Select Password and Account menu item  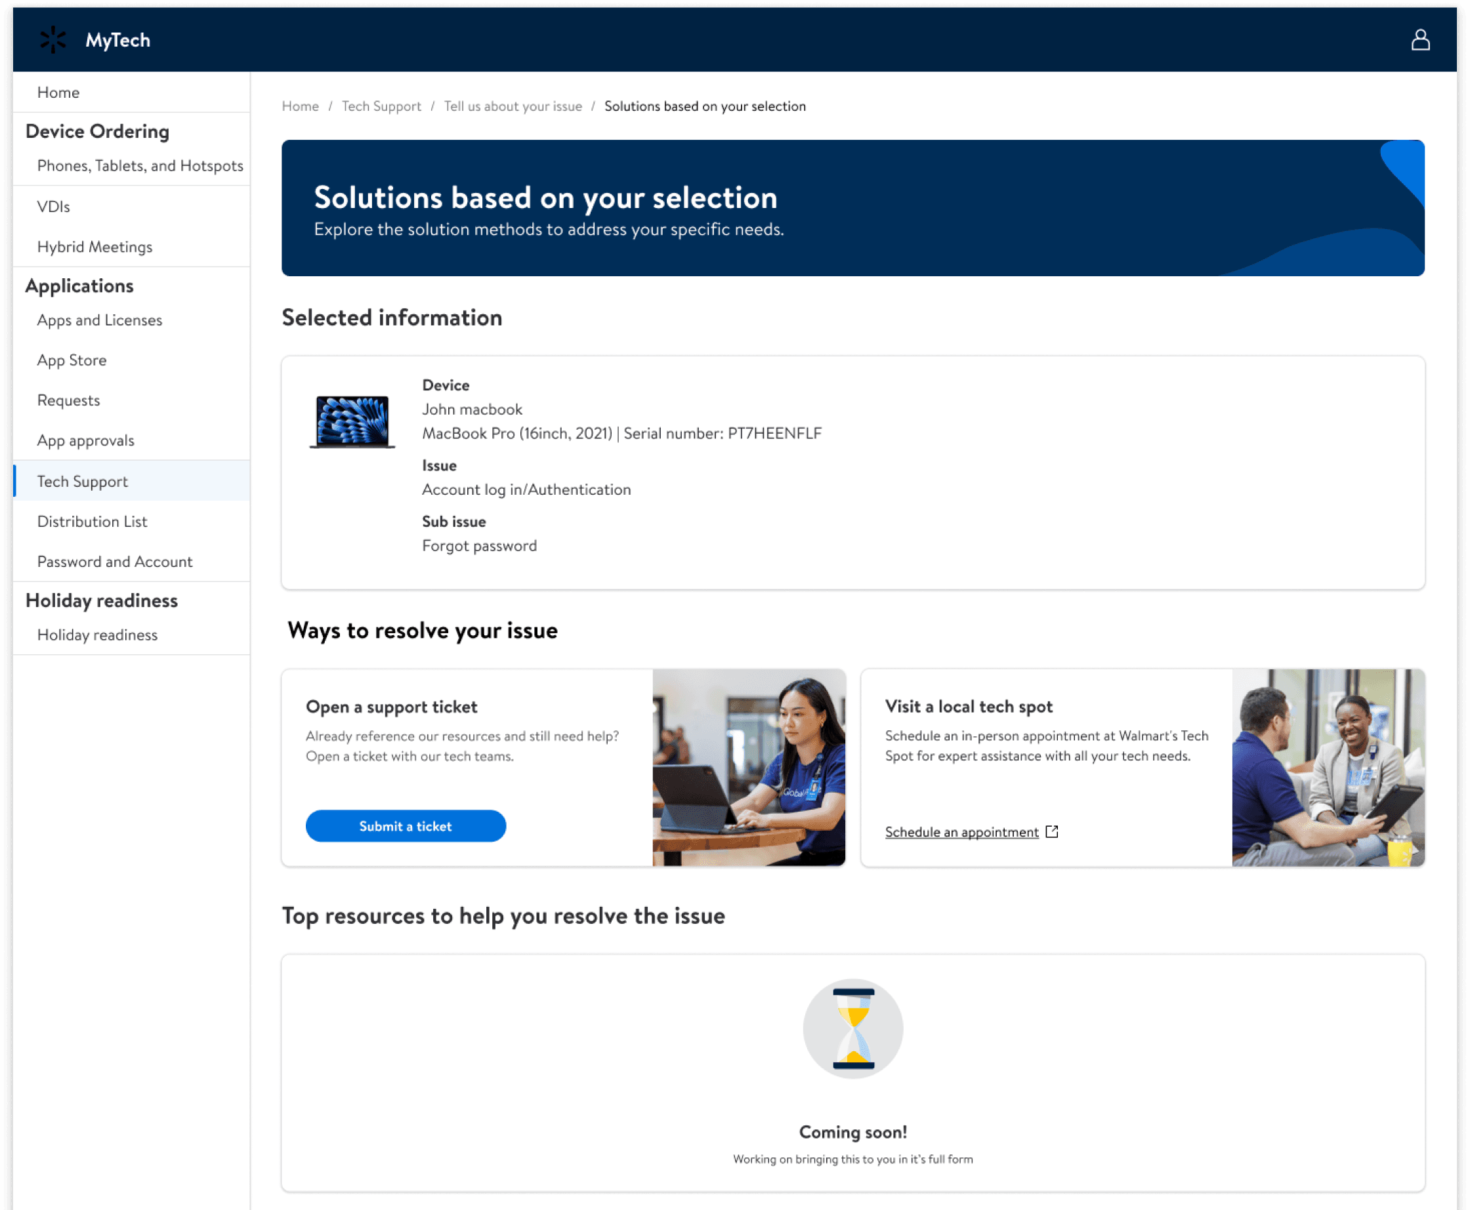click(x=114, y=562)
